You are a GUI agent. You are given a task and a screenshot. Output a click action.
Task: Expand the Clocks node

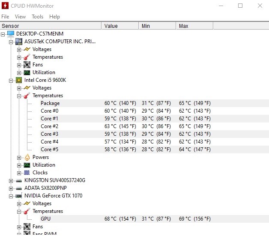[x=19, y=173]
